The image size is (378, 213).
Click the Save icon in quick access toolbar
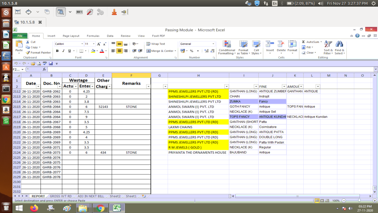coord(51,64)
